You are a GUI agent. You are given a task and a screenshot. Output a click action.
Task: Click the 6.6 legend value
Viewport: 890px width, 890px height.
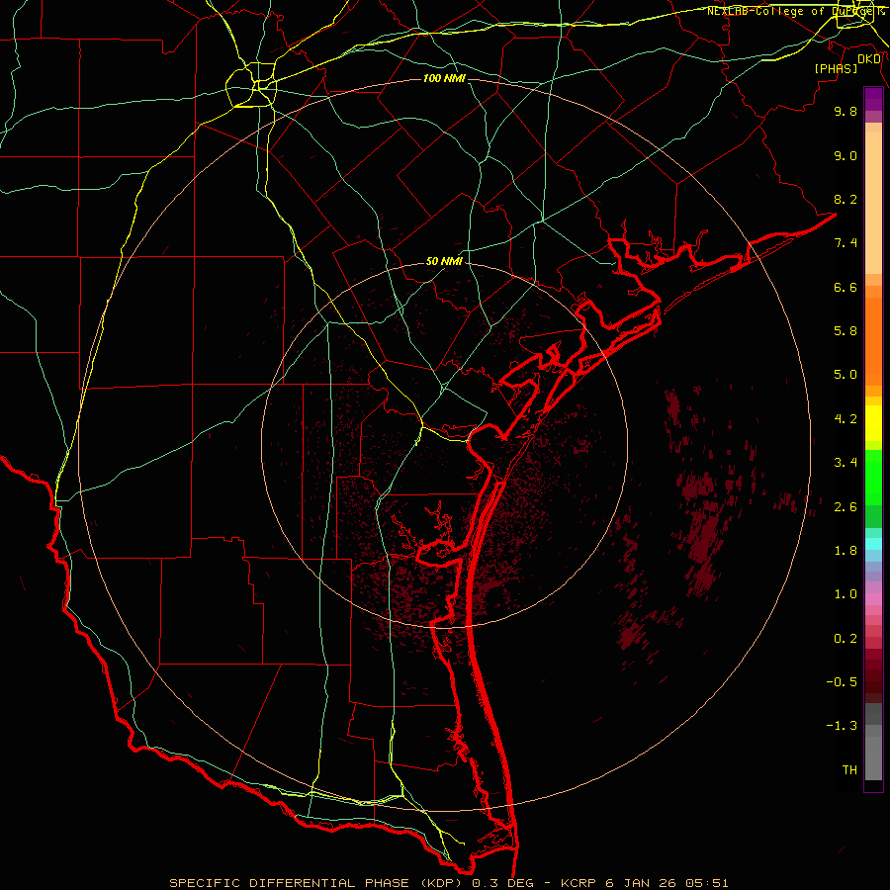tap(845, 287)
